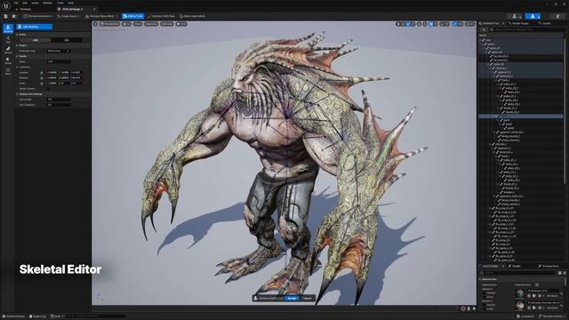569x320 pixels.
Task: Open the Content Drawer from the status bar
Action: tap(14, 316)
